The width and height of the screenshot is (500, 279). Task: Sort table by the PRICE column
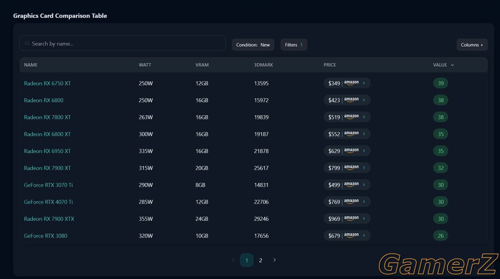tap(330, 65)
